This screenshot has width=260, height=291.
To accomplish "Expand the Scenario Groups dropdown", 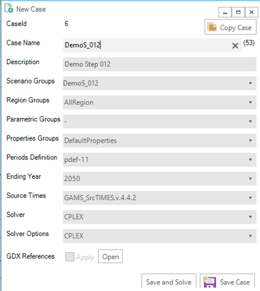I will 160,83.
